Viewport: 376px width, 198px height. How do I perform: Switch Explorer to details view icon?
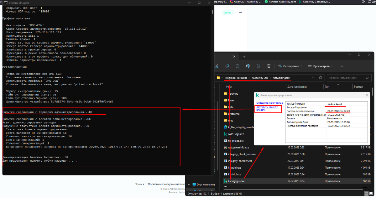(x=367, y=194)
